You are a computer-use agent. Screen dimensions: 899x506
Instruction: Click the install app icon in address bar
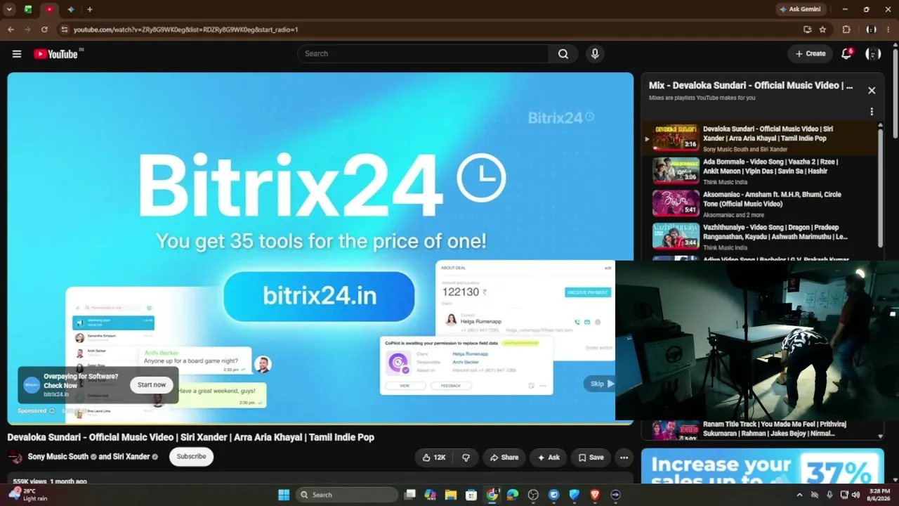808,30
